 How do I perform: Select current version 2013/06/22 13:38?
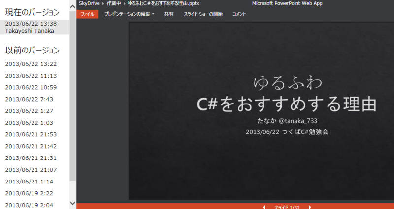point(34,27)
